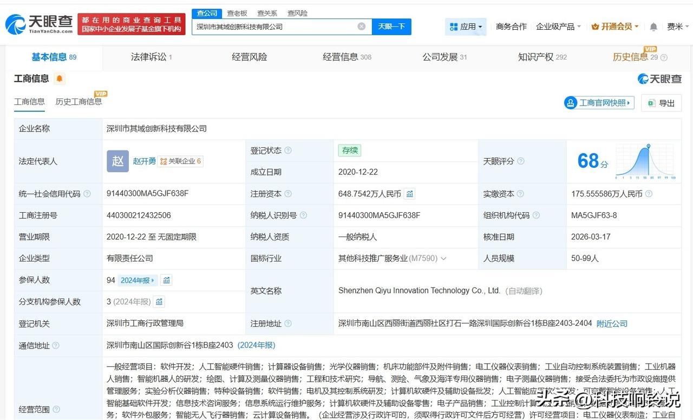Click the red 国家中小企业发展子基金 banner
This screenshot has height=420, width=693.
click(x=132, y=24)
